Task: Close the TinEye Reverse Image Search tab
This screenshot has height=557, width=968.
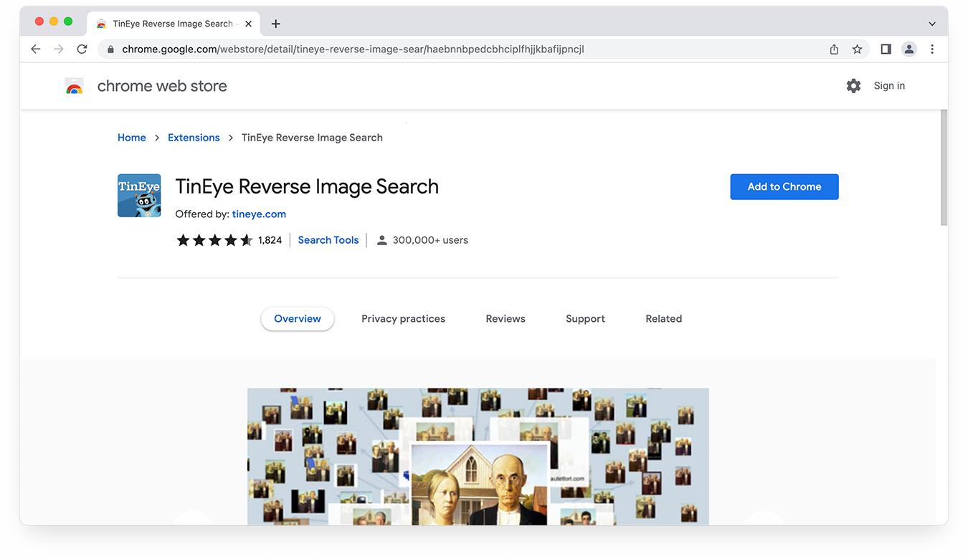Action: 248,24
